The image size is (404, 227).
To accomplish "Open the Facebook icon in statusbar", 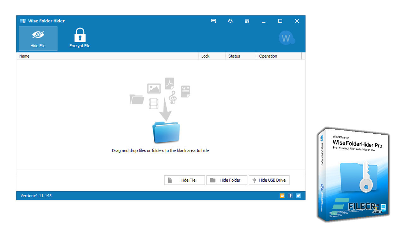I will point(290,195).
